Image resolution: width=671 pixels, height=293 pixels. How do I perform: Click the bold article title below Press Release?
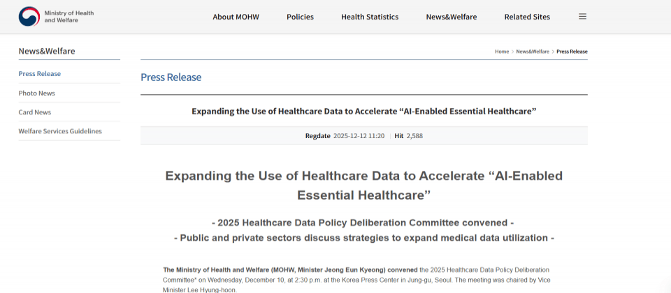coord(363,111)
